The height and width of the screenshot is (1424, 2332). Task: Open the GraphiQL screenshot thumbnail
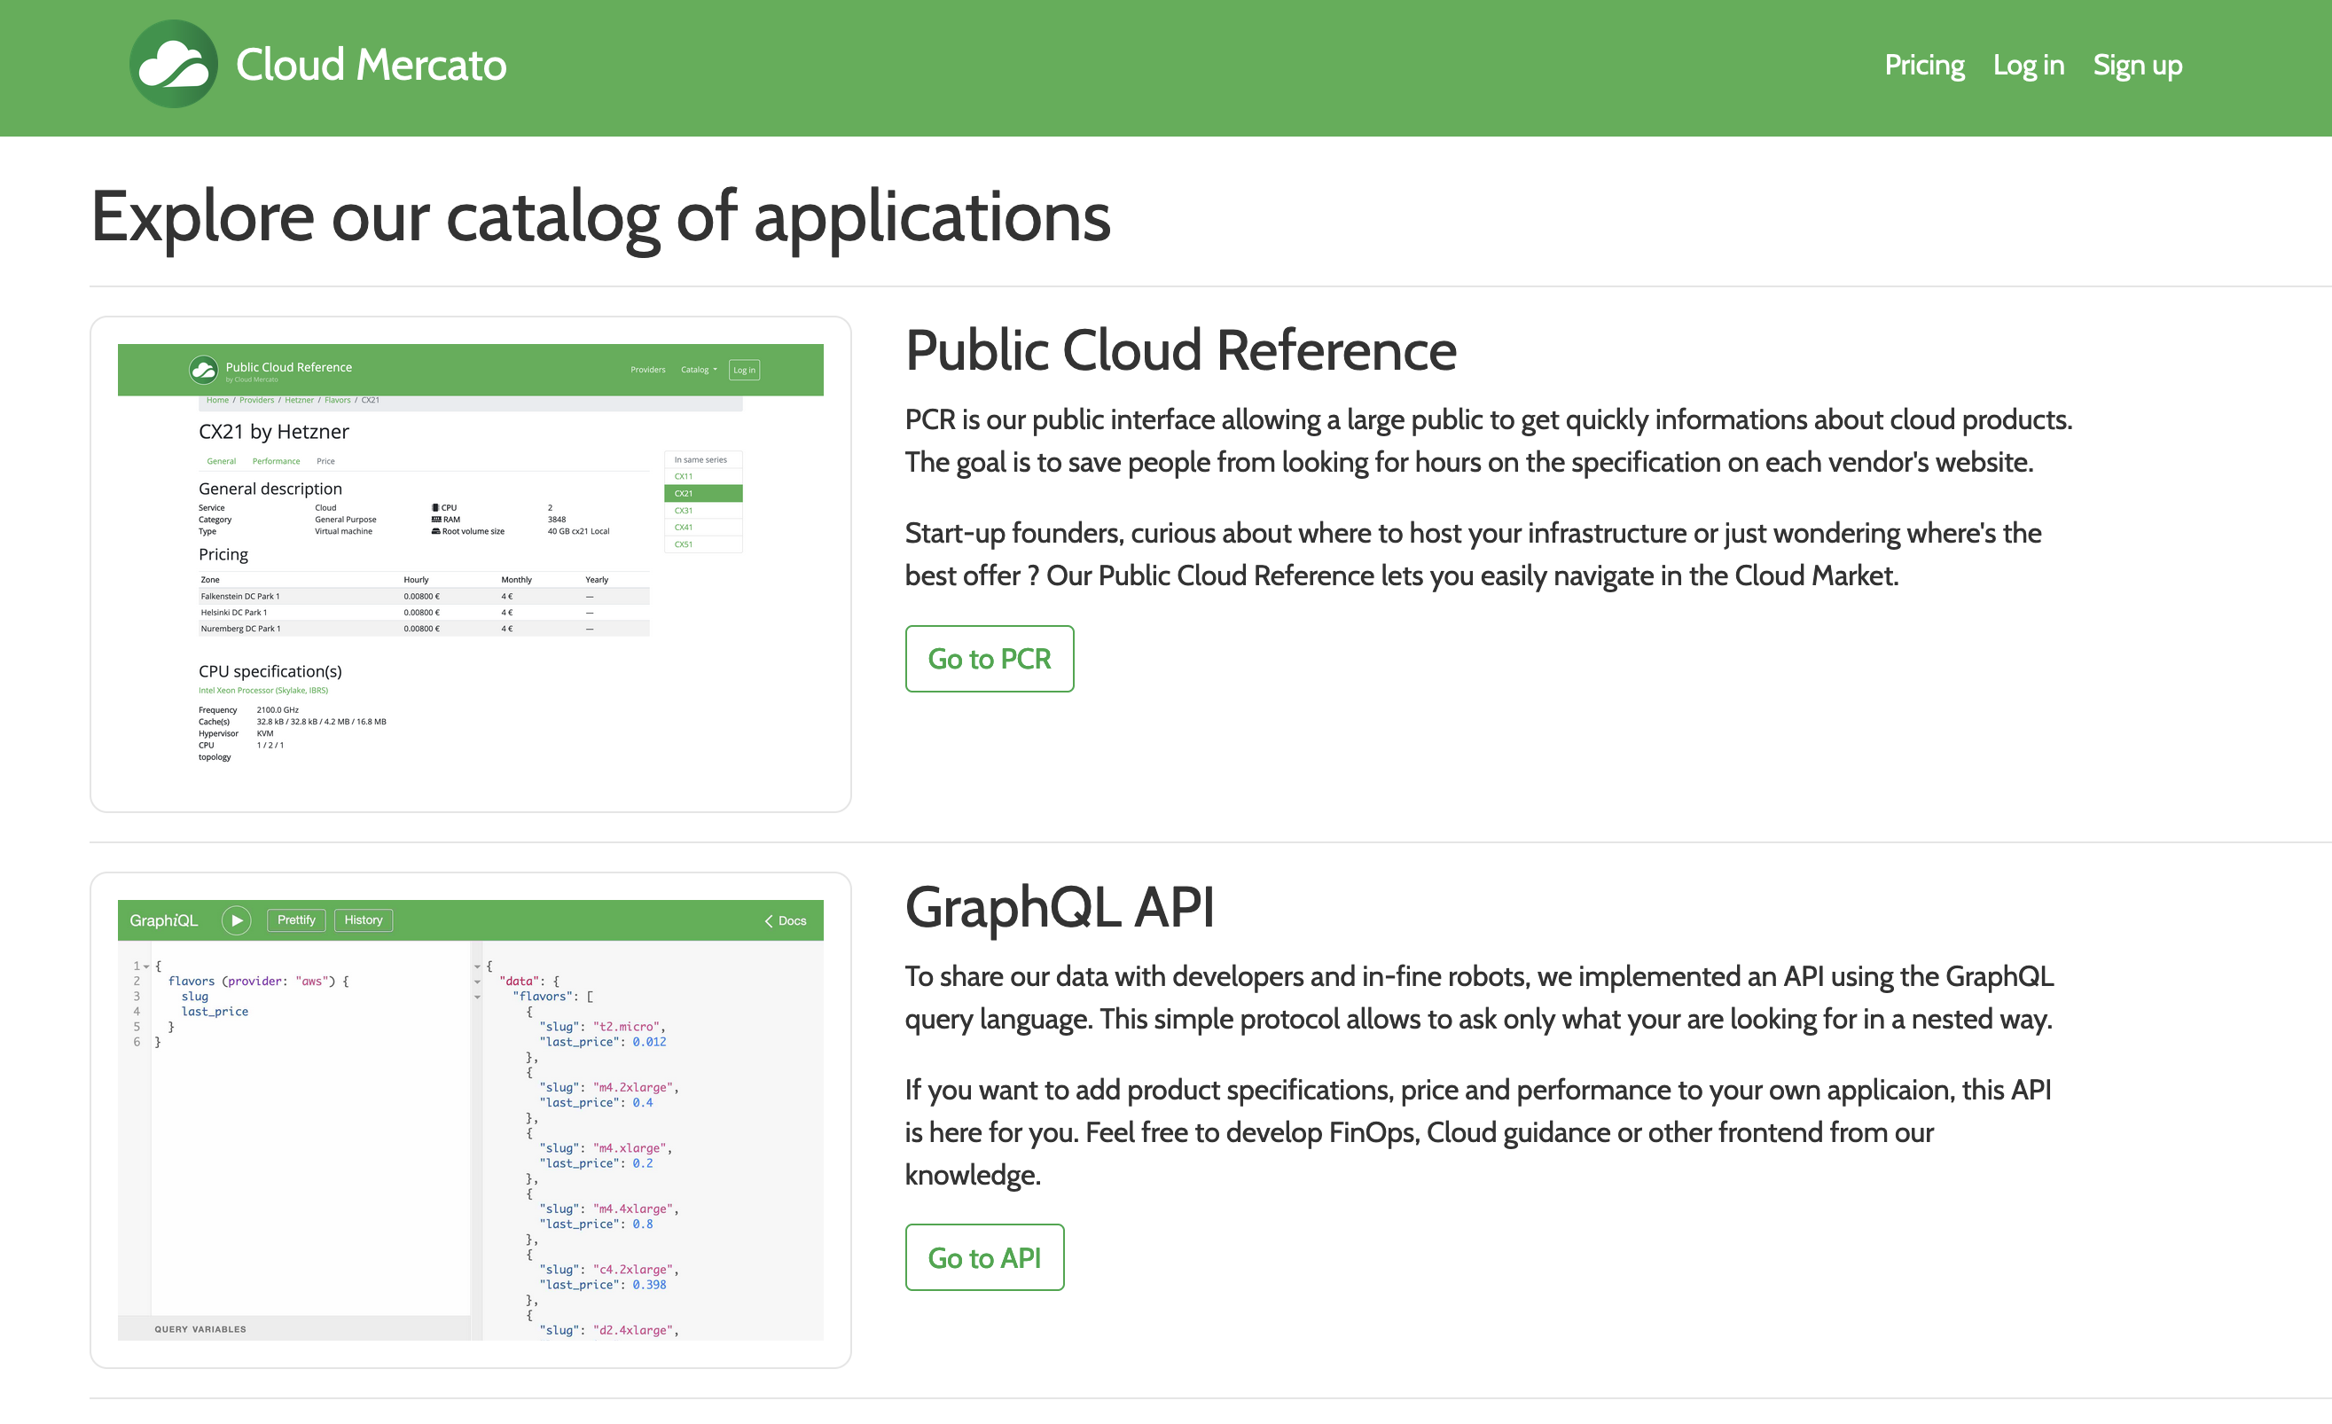click(x=470, y=1120)
